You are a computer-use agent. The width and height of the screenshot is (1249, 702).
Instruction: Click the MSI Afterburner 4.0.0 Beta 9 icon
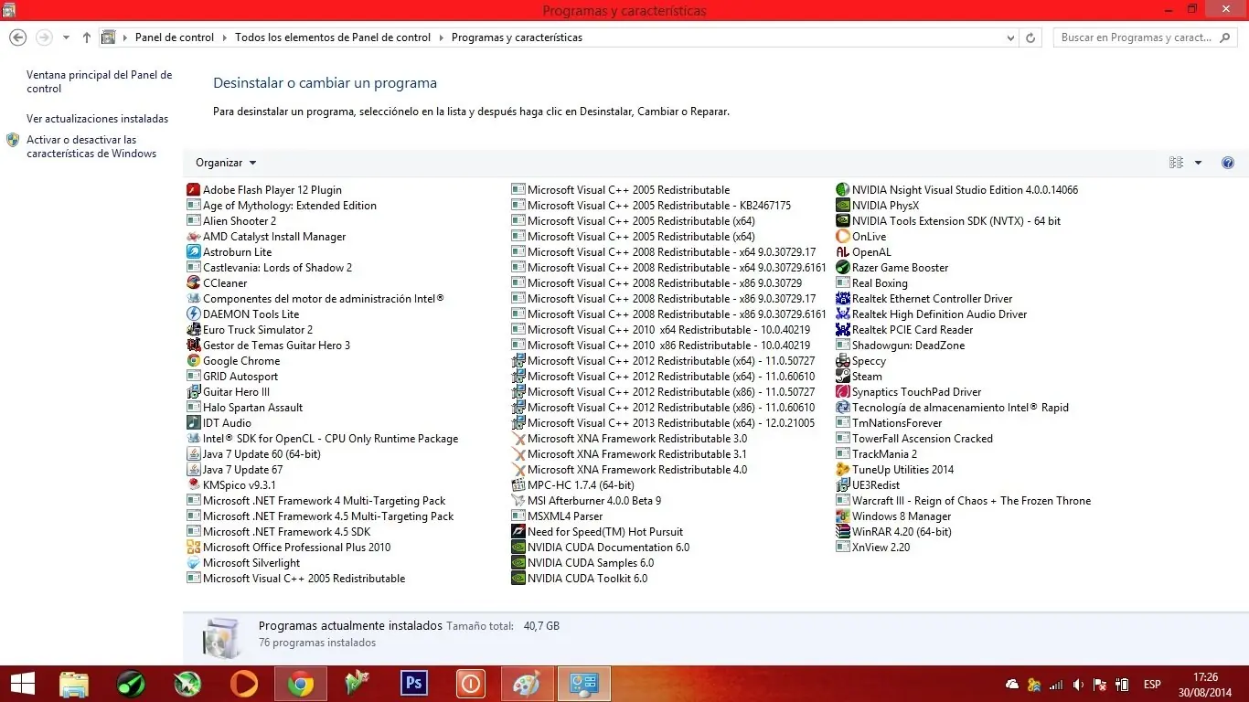(518, 501)
